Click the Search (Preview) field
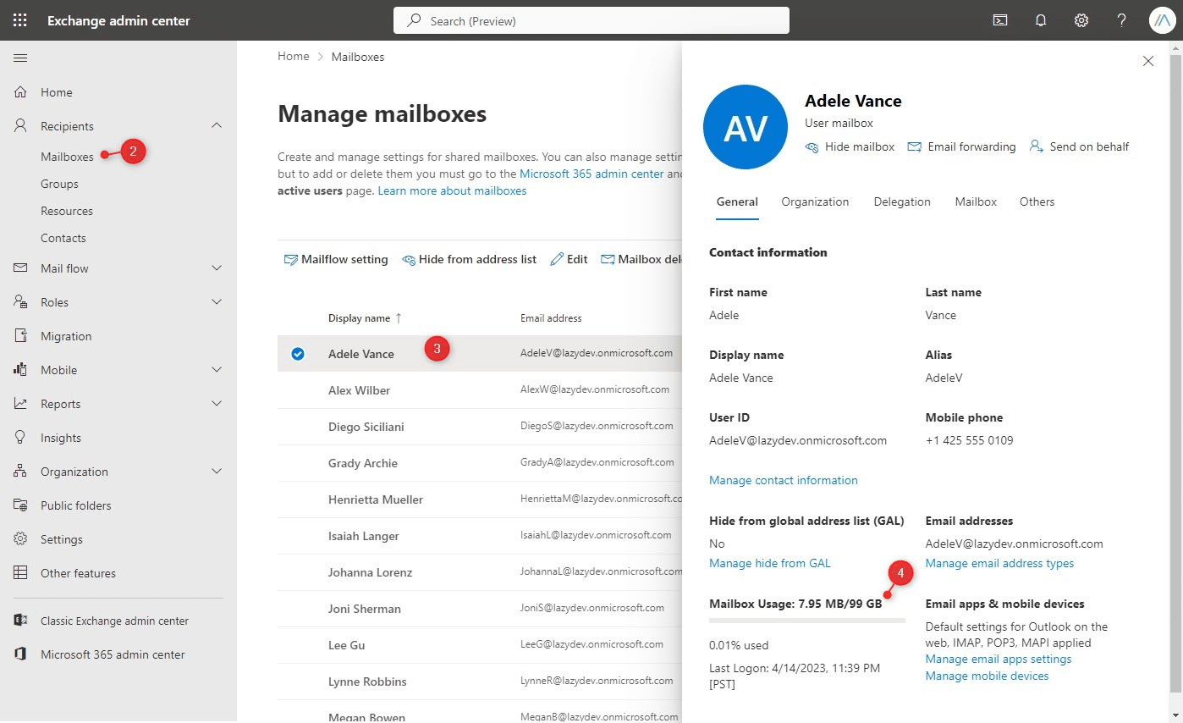This screenshot has height=723, width=1183. point(591,20)
